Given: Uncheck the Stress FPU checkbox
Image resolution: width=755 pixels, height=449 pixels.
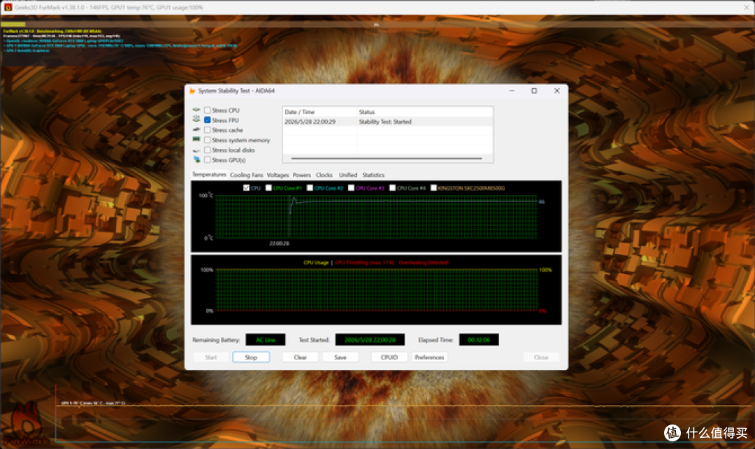Looking at the screenshot, I should tap(207, 120).
